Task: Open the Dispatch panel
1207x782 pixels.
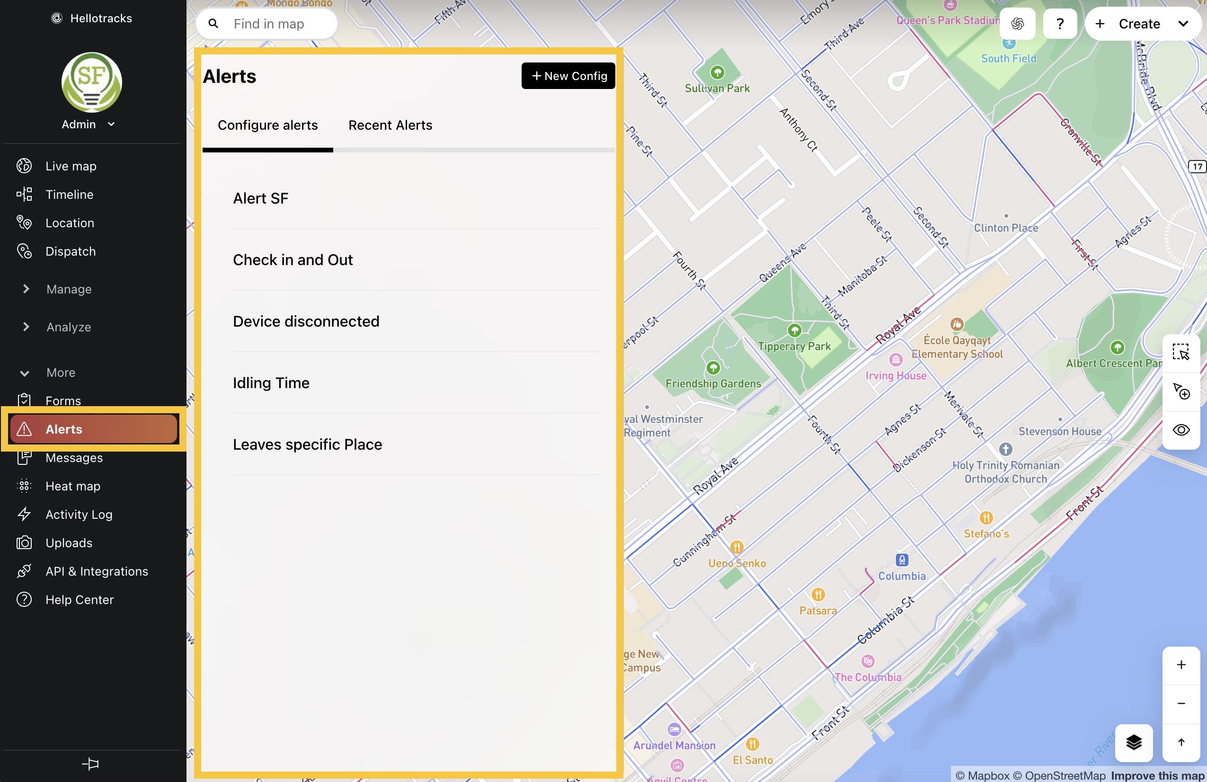Action: (x=70, y=251)
